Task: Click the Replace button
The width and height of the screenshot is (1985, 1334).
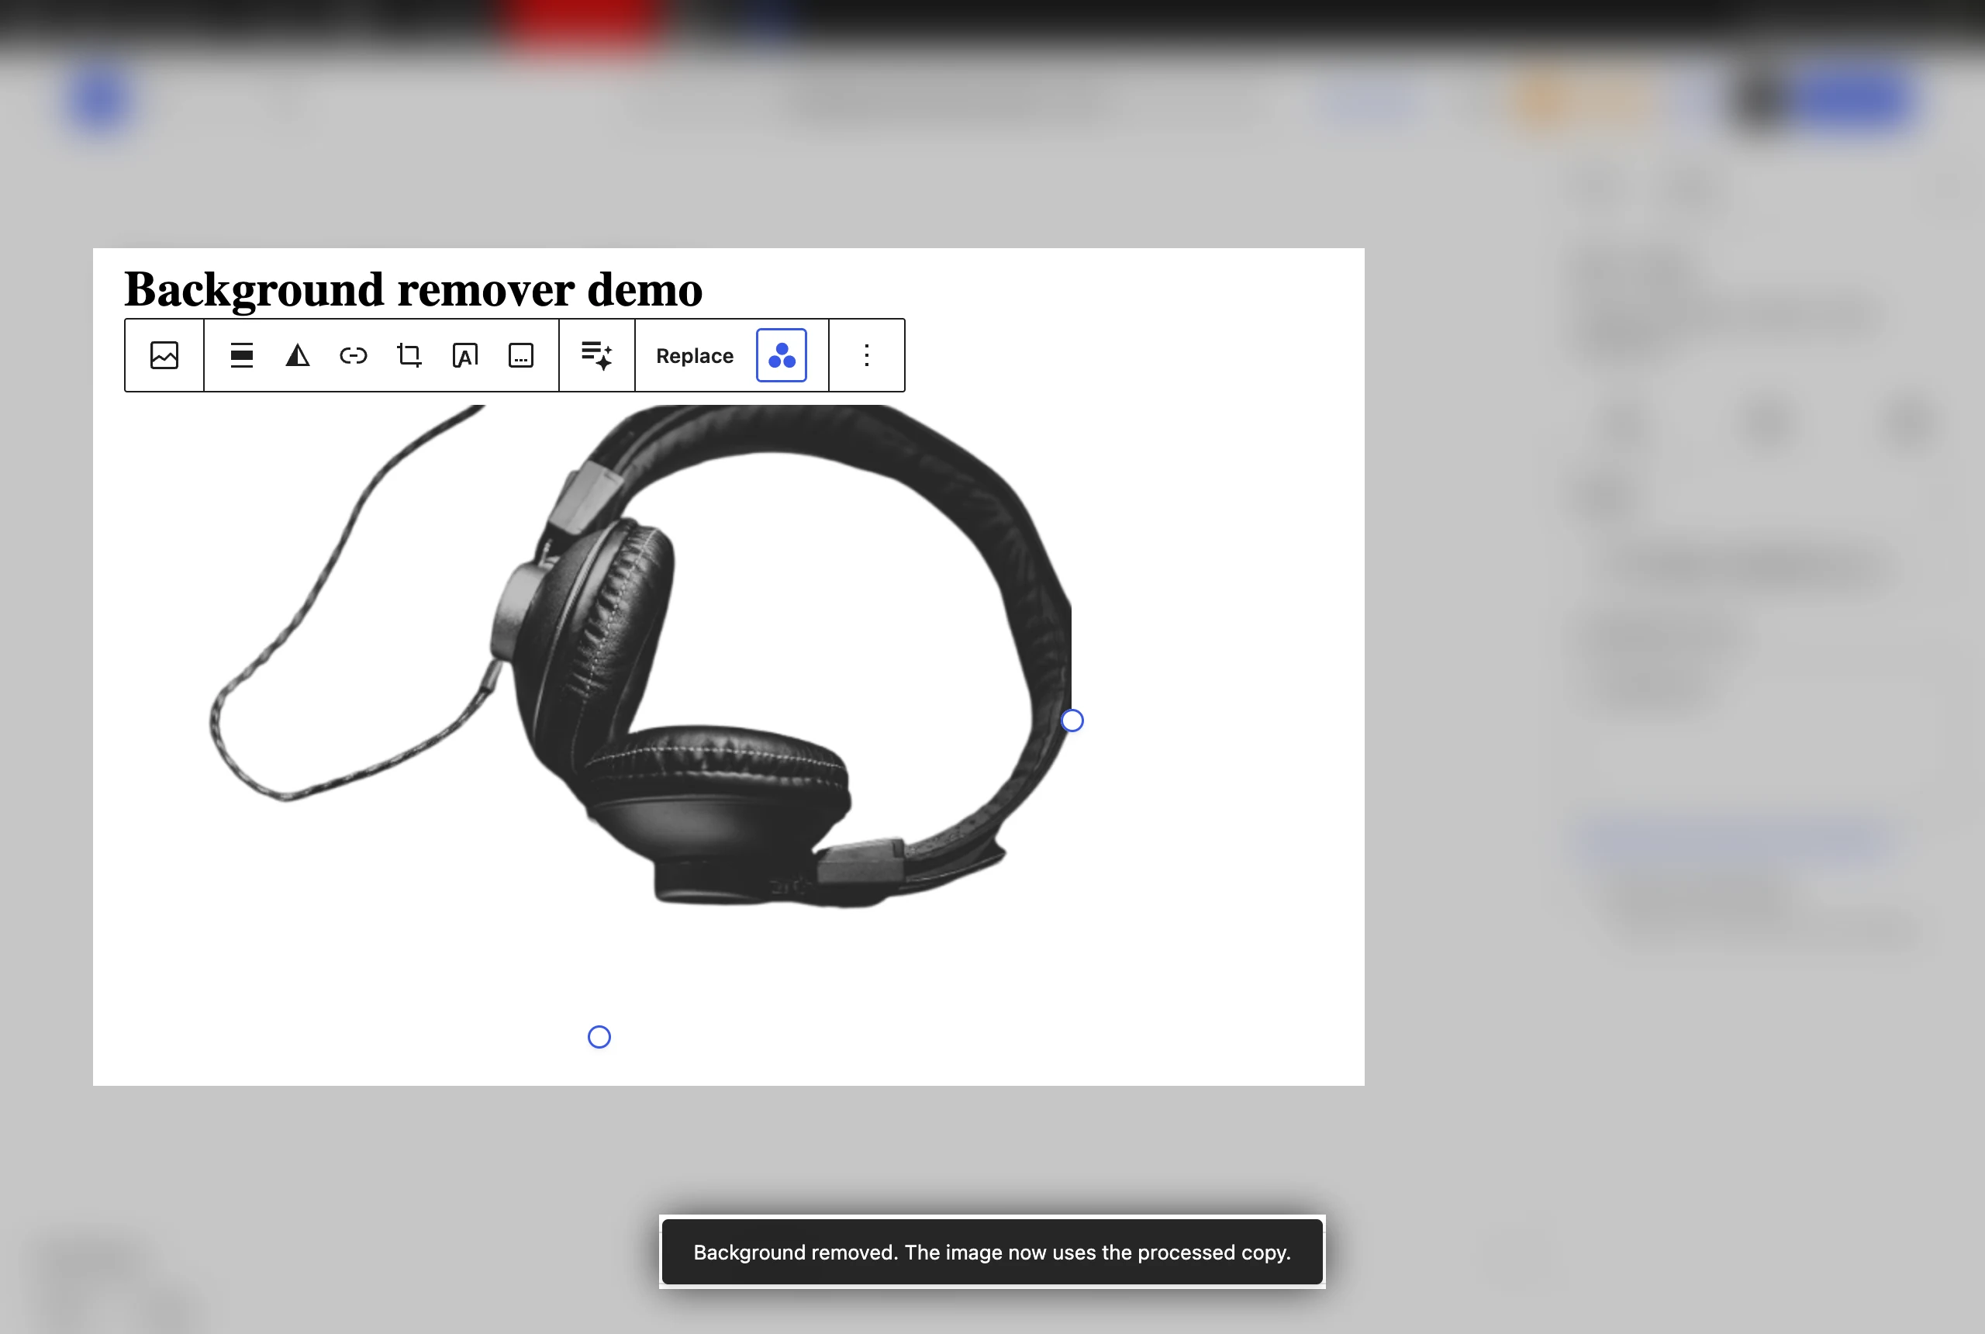Action: click(694, 356)
